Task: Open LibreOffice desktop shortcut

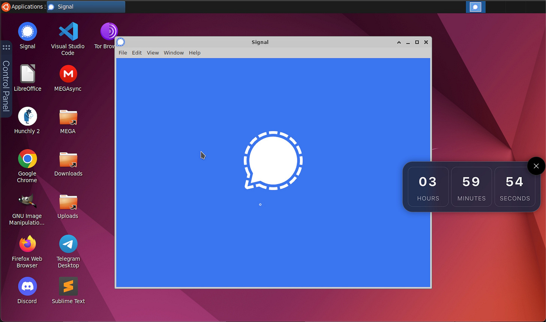Action: pyautogui.click(x=27, y=74)
